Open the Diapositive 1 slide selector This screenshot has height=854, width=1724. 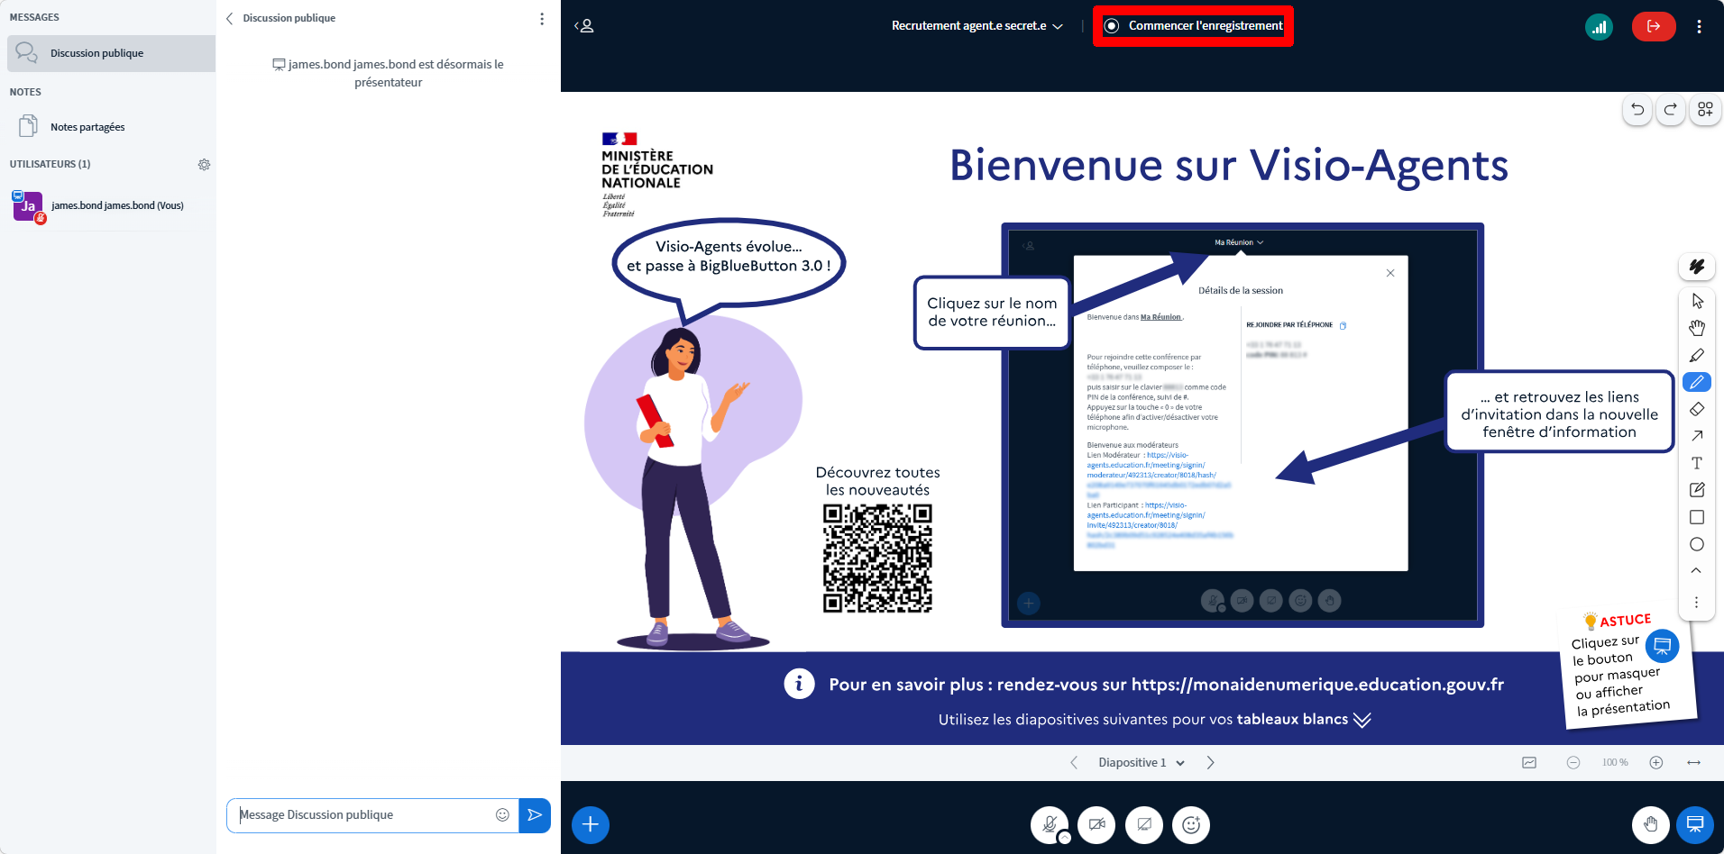[x=1142, y=763]
